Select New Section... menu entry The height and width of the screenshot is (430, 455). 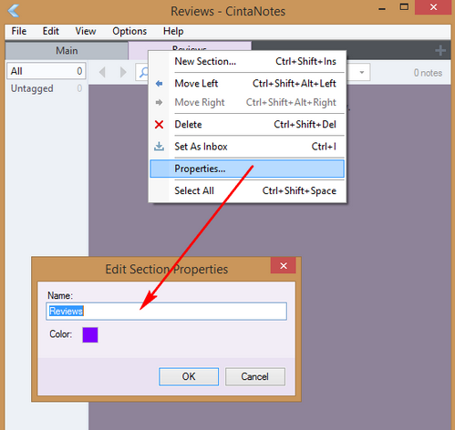coord(247,61)
